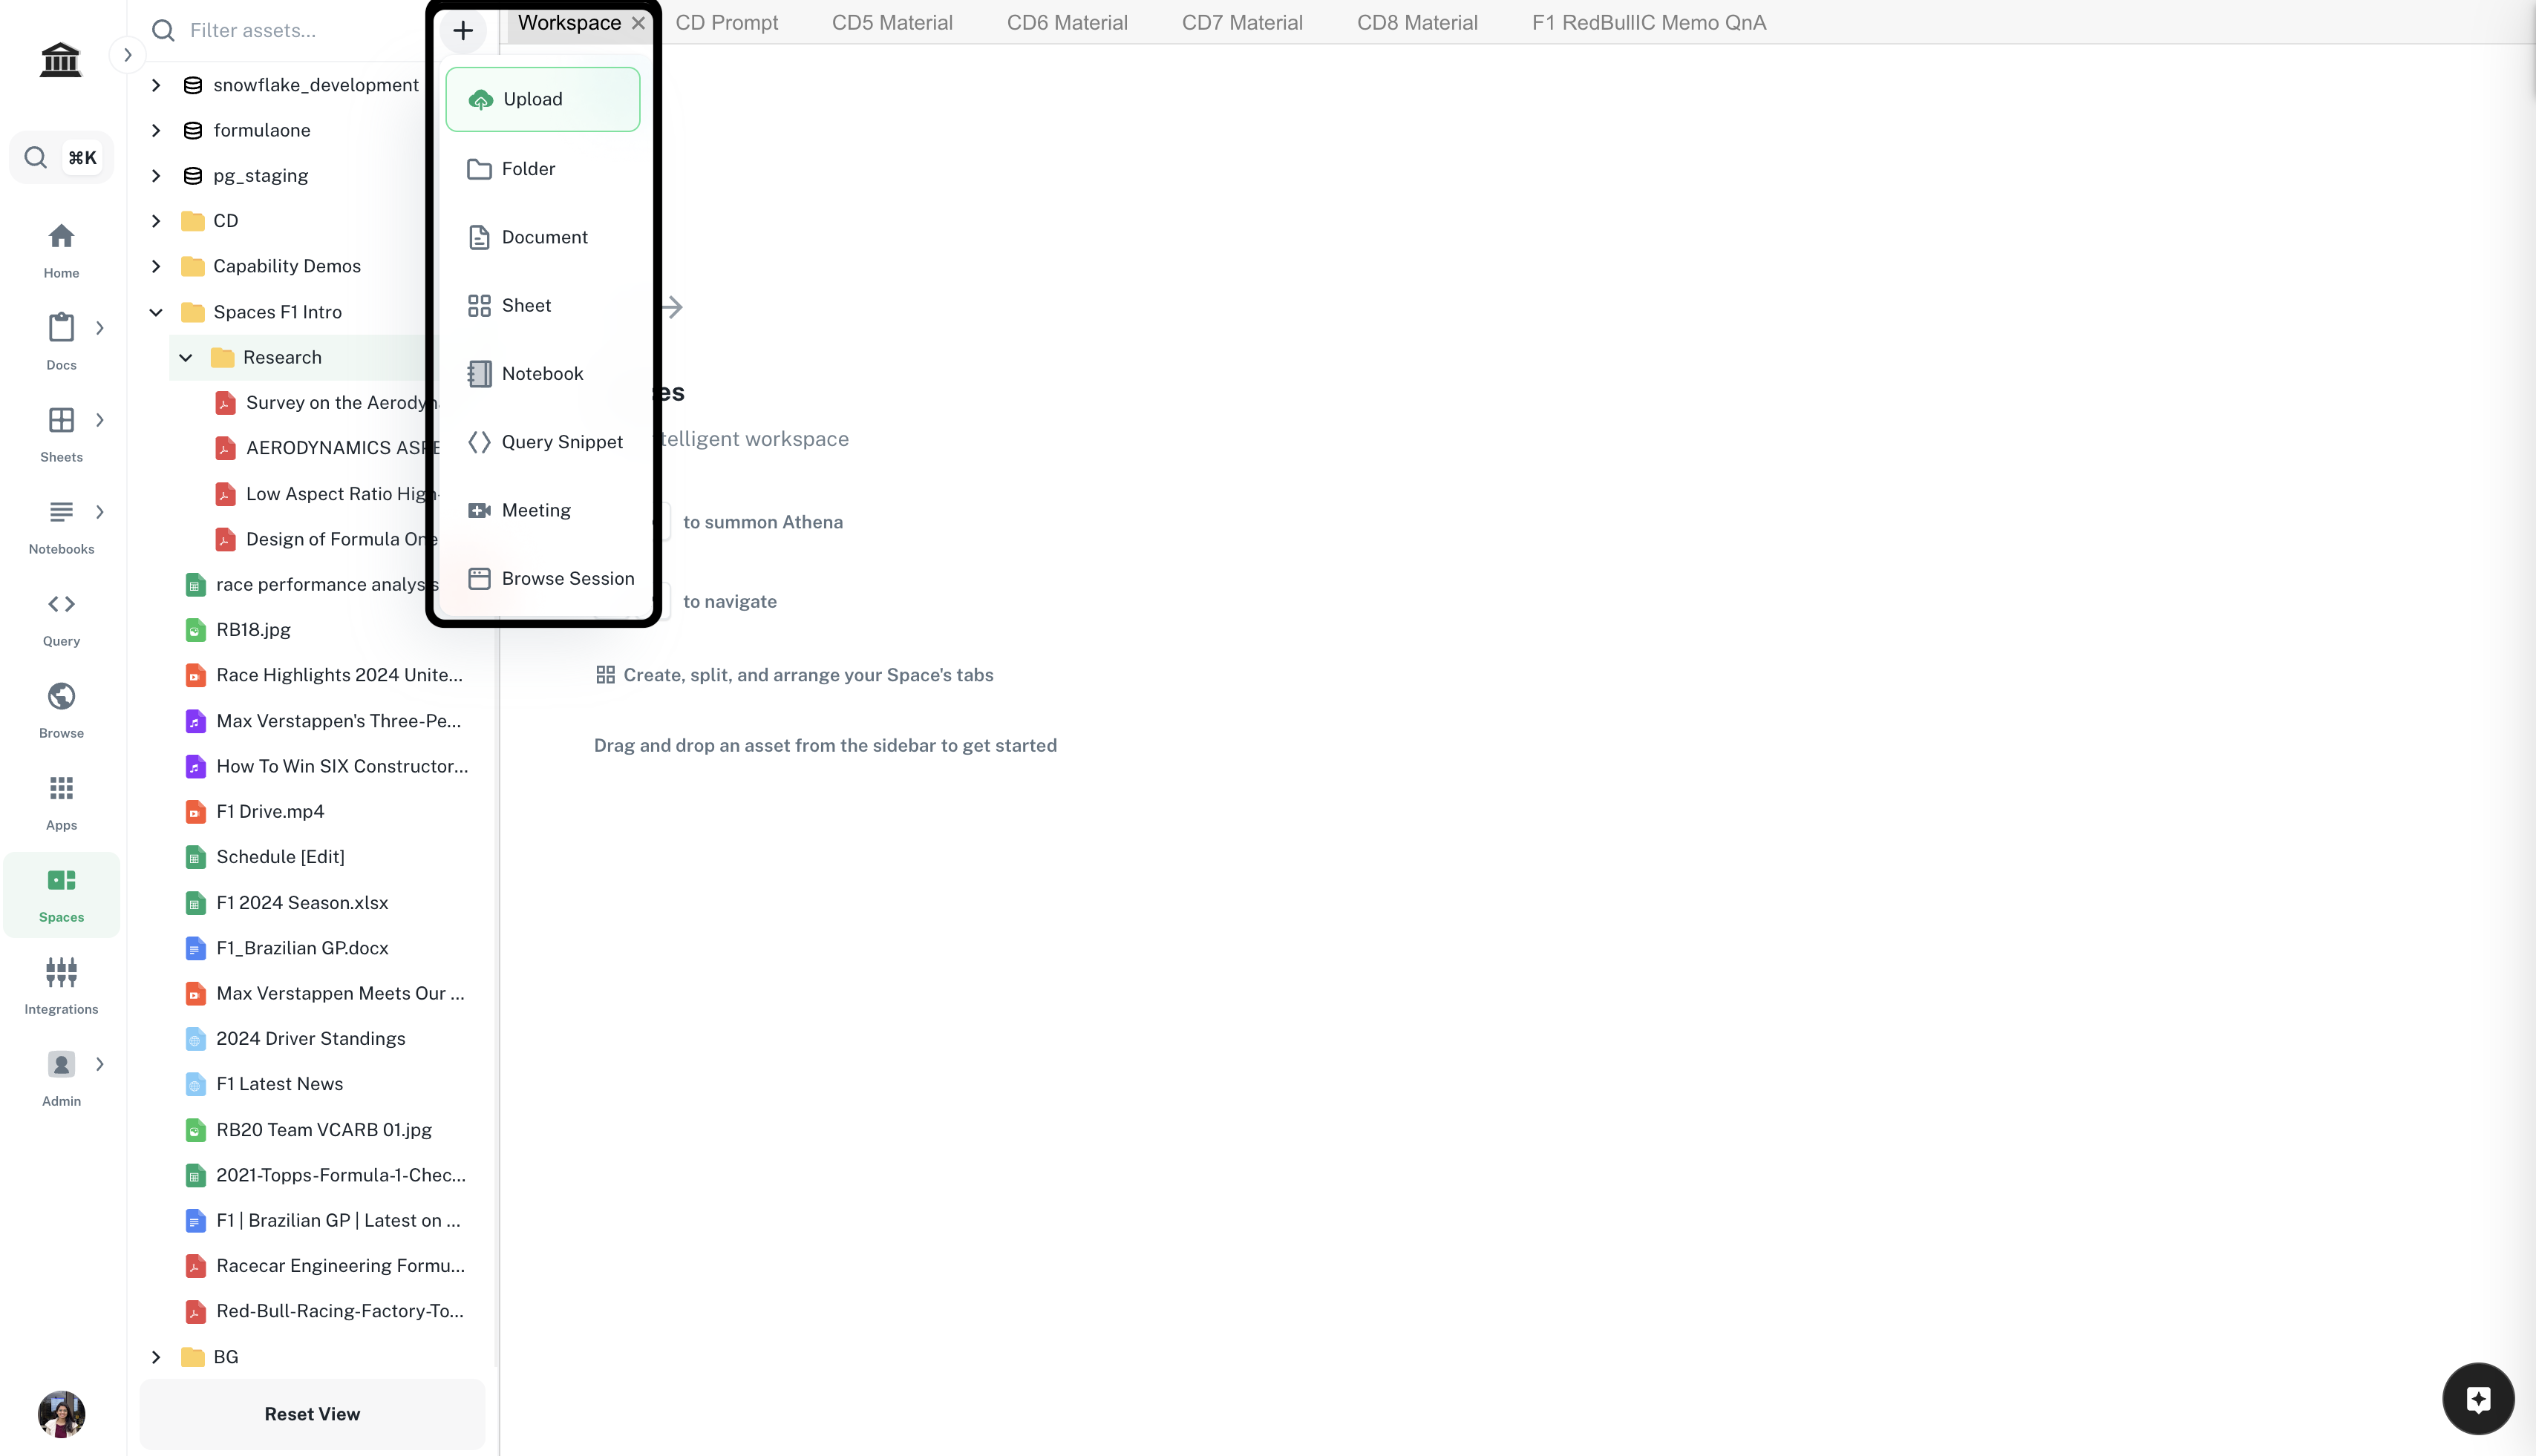Click the plus add-asset button
Viewport: 2536px width, 1456px height.
pos(463,31)
